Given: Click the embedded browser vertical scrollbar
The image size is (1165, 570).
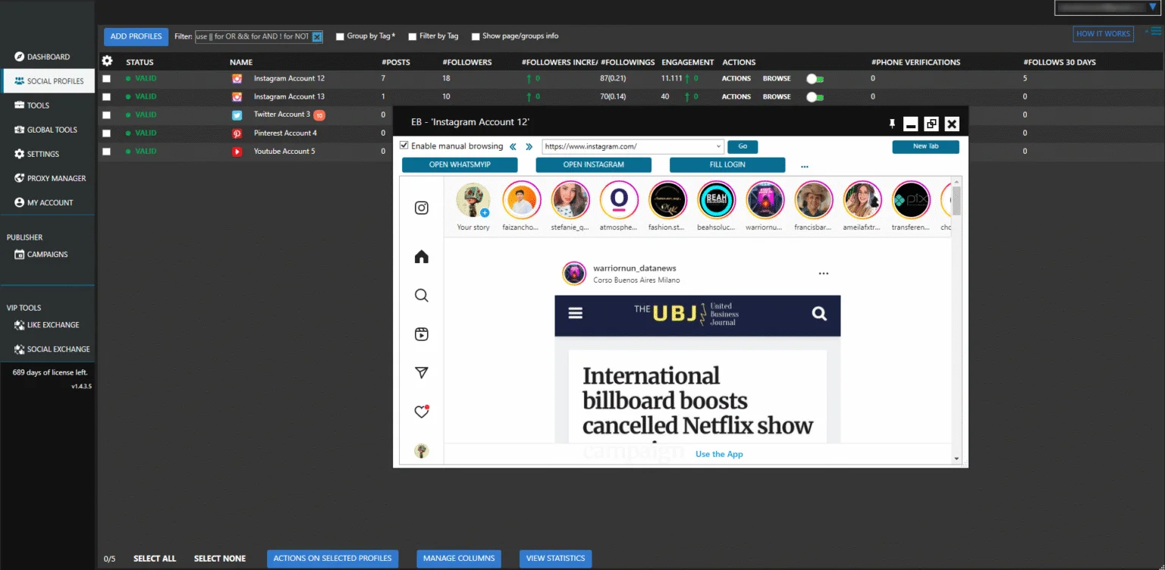Looking at the screenshot, I should tap(956, 201).
